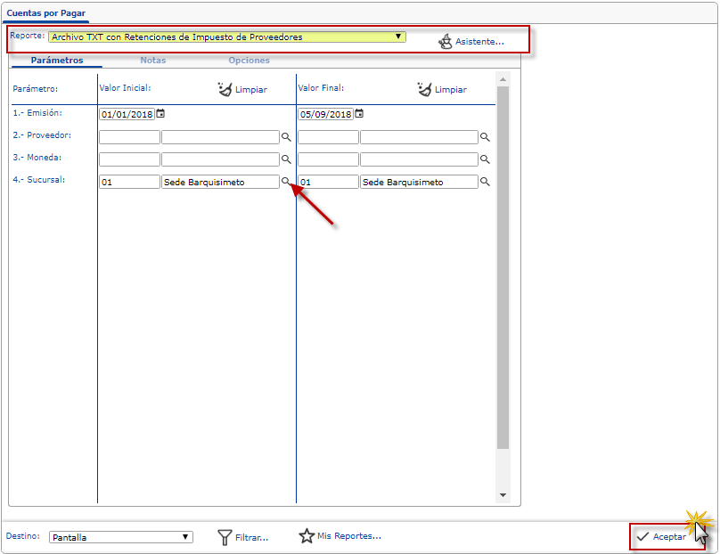This screenshot has height=554, width=720.
Task: Open the Asistente wizard
Action: (471, 41)
